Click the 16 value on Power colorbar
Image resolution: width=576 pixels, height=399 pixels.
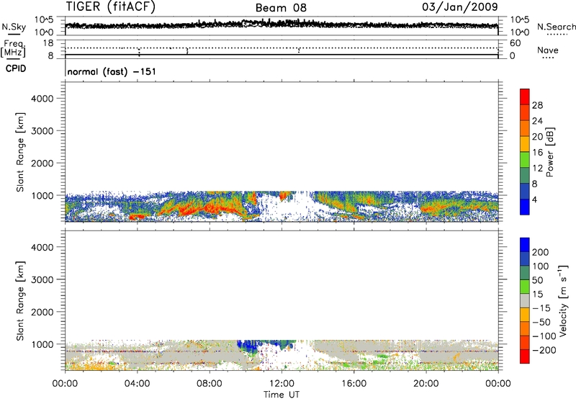tap(537, 153)
